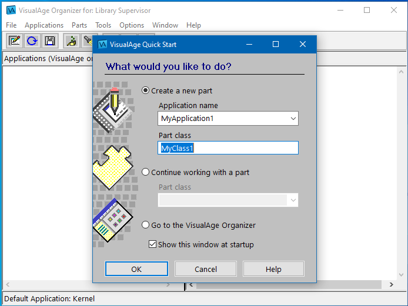Click the toolbar icon right of save
Image resolution: width=408 pixels, height=306 pixels.
tap(71, 41)
